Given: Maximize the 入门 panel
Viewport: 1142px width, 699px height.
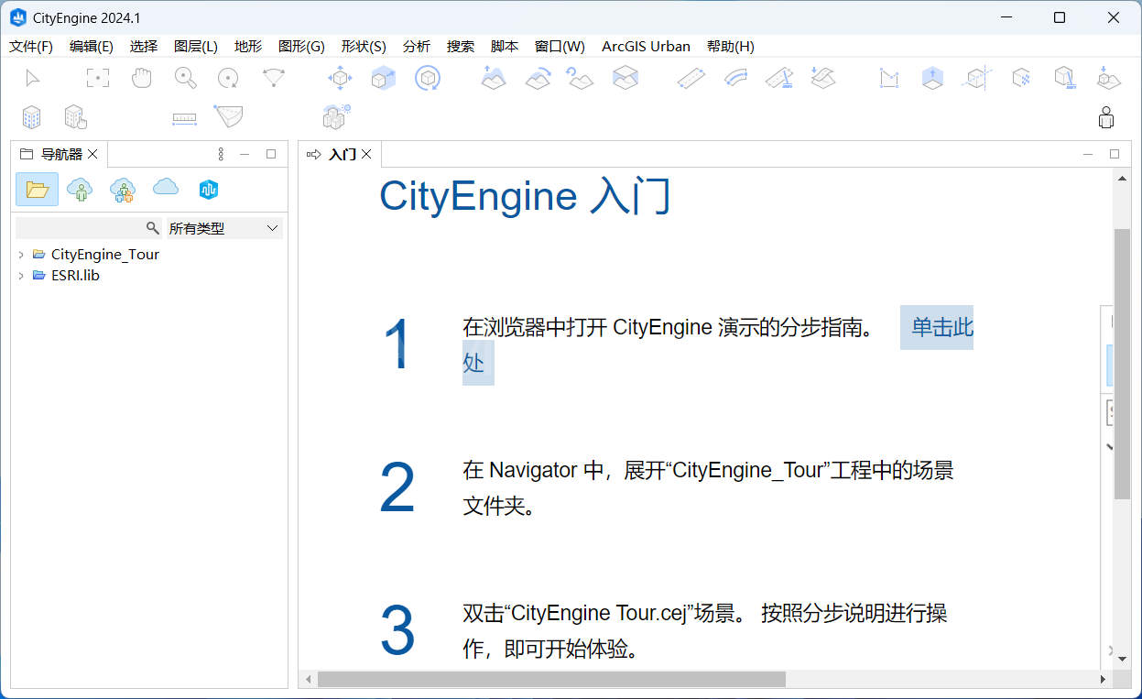Looking at the screenshot, I should [x=1115, y=154].
